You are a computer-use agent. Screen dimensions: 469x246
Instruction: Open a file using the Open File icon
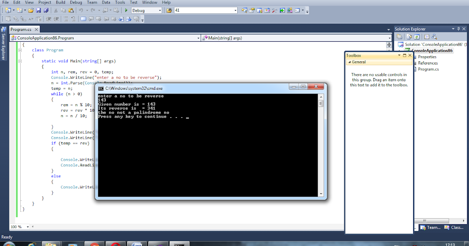30,11
